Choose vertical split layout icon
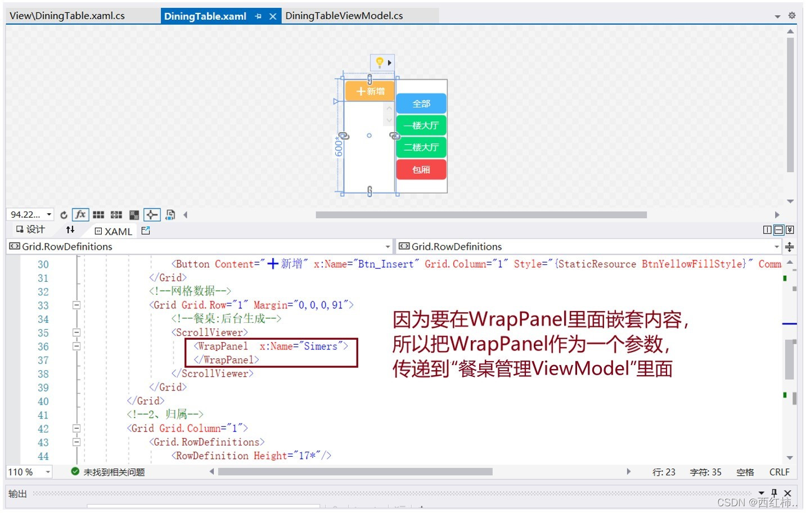The height and width of the screenshot is (513, 806). (x=767, y=230)
